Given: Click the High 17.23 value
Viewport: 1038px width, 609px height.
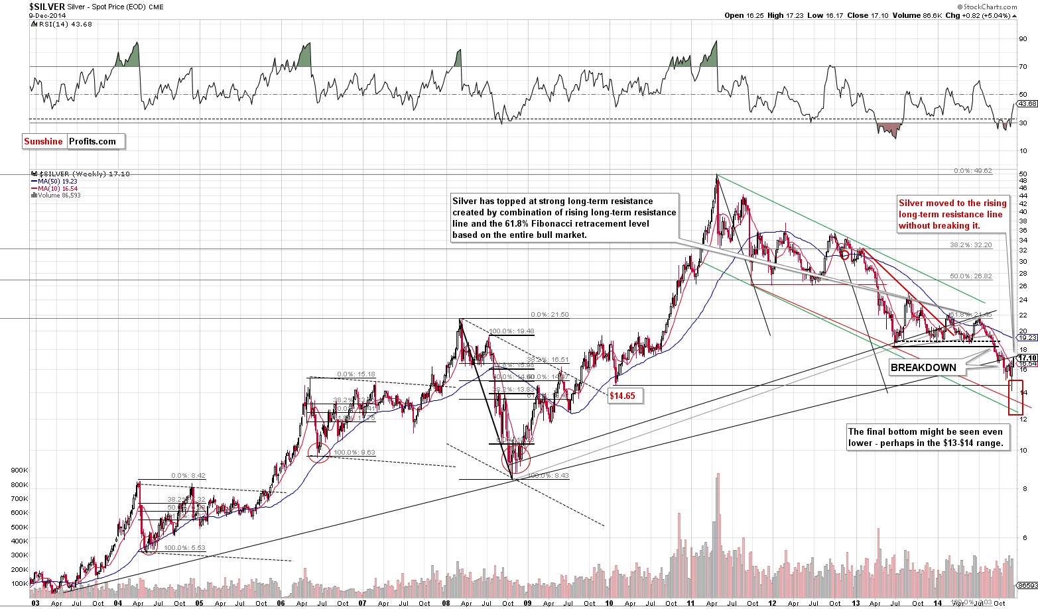Looking at the screenshot, I should coord(786,15).
